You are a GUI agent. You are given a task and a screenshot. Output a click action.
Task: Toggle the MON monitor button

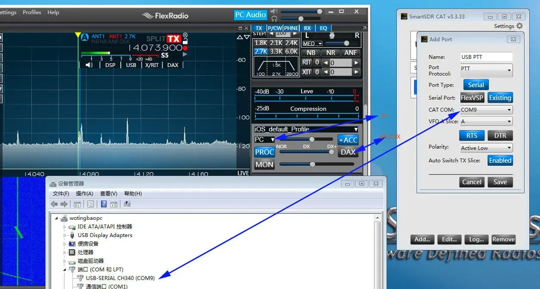[x=264, y=164]
